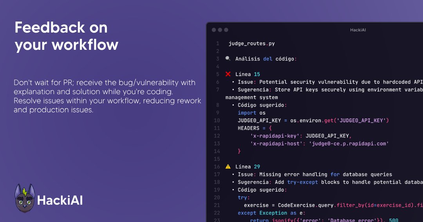Click the yellow warning icon on Línea 29
The height and width of the screenshot is (222, 423).
(x=228, y=166)
